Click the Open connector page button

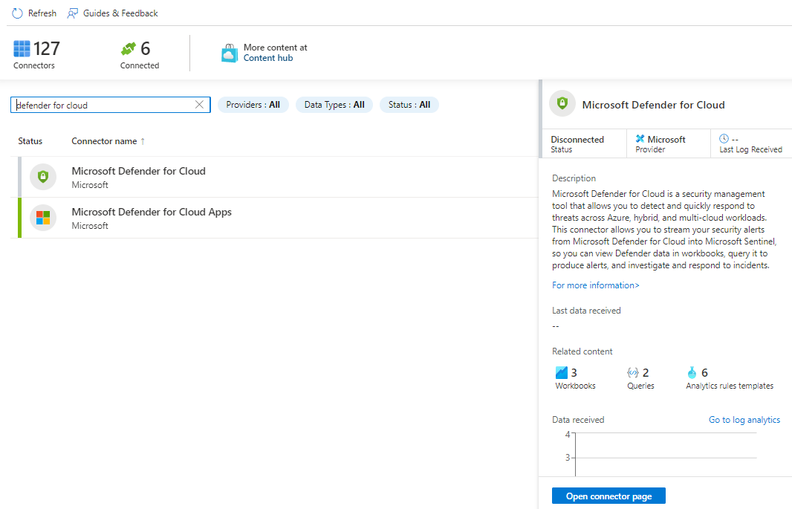608,496
